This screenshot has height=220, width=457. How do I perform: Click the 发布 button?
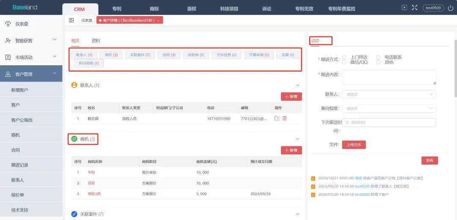[429, 160]
